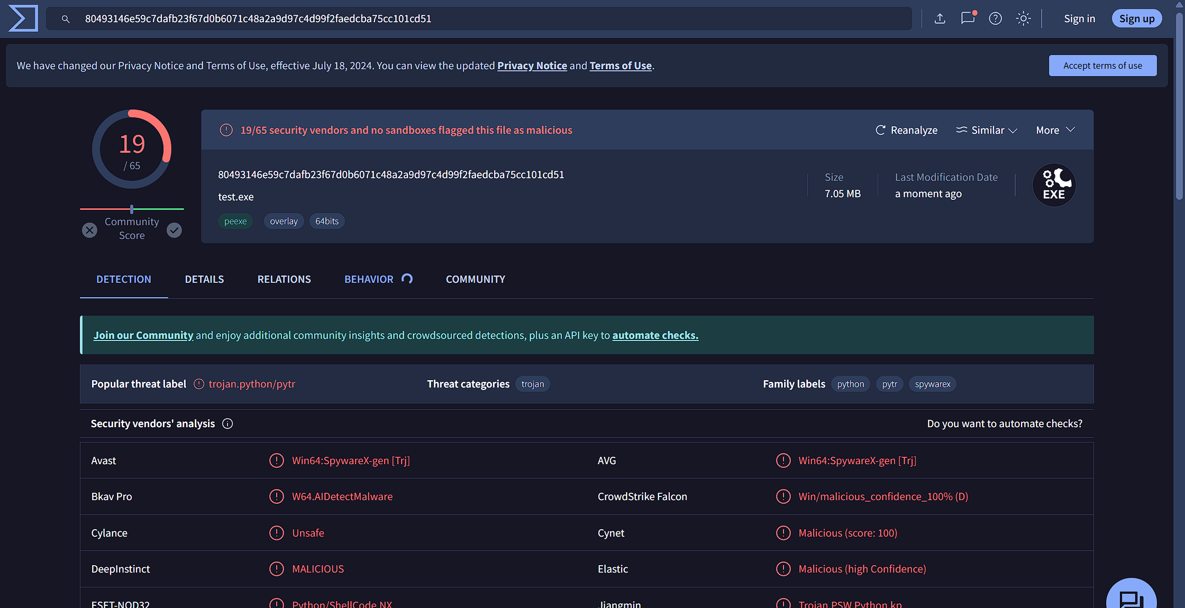This screenshot has width=1185, height=608.
Task: Click Do you want to automate checks?
Action: (x=1005, y=423)
